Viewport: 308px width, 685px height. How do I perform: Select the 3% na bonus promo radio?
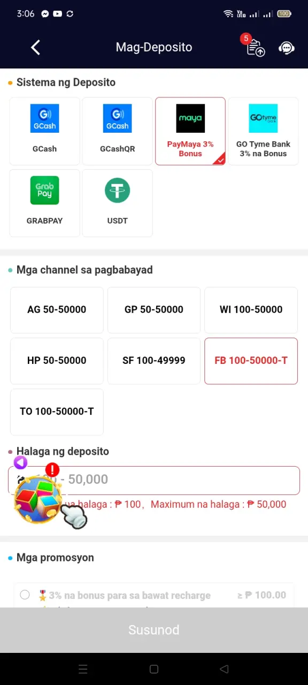(25, 595)
